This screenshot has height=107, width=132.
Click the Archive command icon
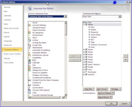point(30,40)
